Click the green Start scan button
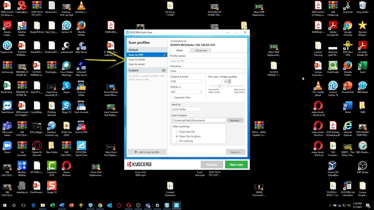The height and width of the screenshot is (210, 374). [236, 164]
